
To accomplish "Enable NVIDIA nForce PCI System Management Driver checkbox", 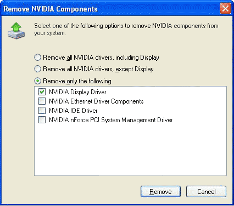I will [x=42, y=120].
